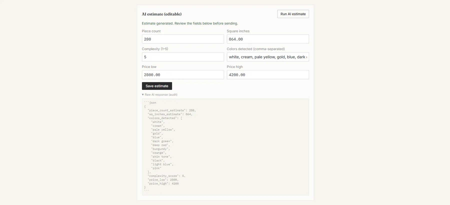The image size is (450, 205).
Task: Click the "white" entry in raw response
Action: coord(158,122)
